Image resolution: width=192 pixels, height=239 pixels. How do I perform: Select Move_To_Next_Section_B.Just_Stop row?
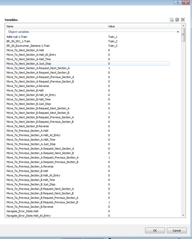pos(87,104)
